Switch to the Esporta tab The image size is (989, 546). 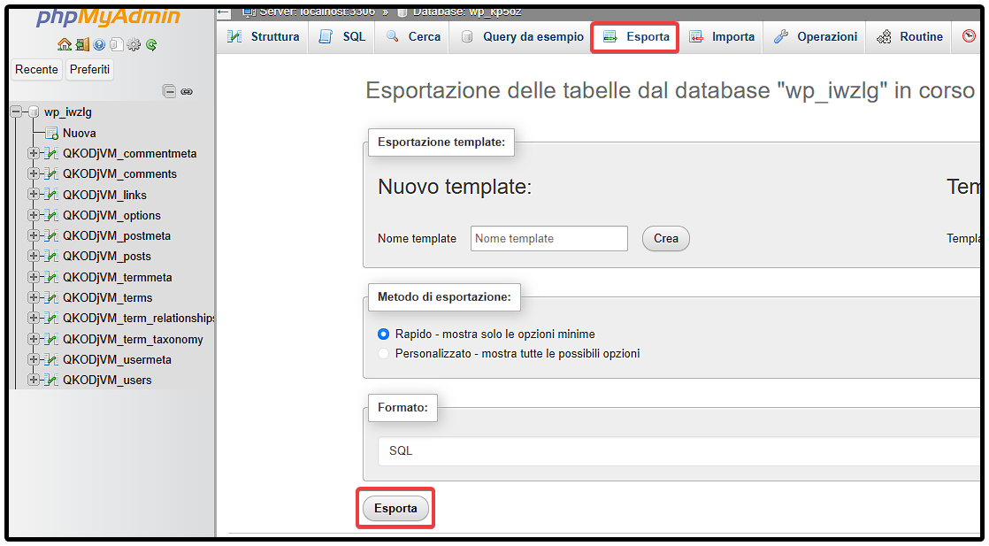(x=635, y=36)
